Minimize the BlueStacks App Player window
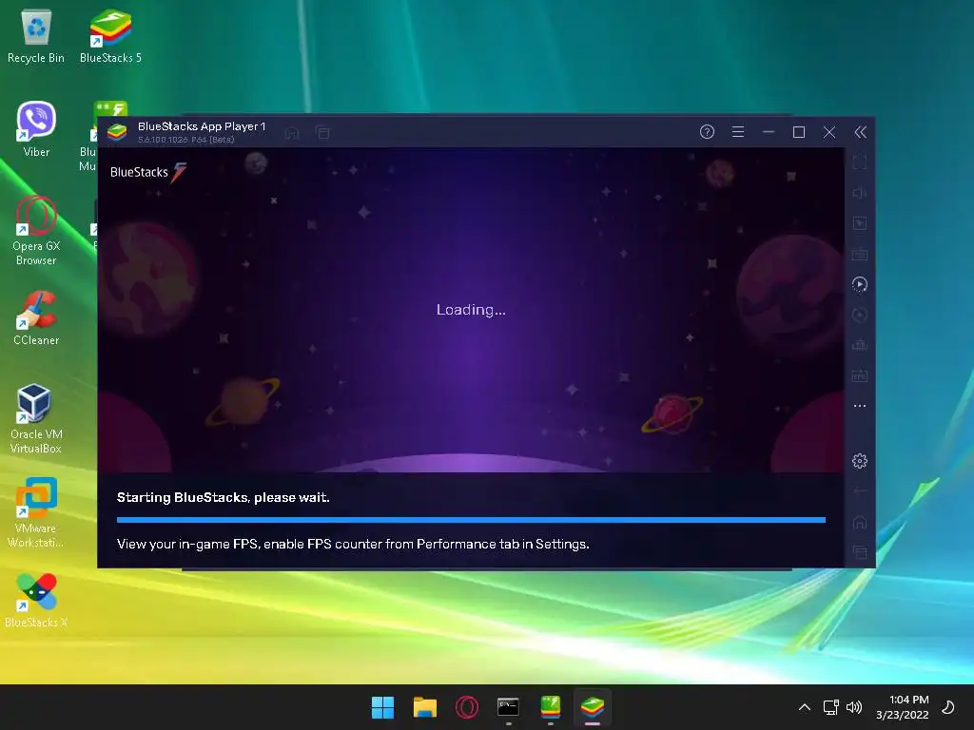The image size is (974, 730). pos(769,131)
